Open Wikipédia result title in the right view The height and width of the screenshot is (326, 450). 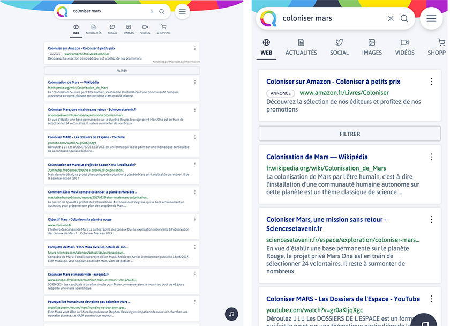point(317,157)
